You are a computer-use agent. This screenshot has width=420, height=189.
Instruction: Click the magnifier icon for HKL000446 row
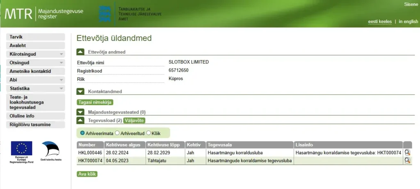click(407, 152)
